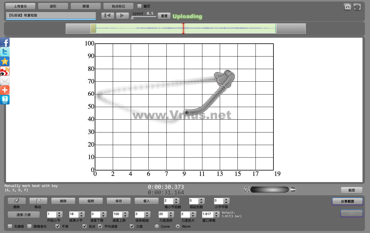
Task: Share via the Facebook icon
Action: tap(5, 42)
